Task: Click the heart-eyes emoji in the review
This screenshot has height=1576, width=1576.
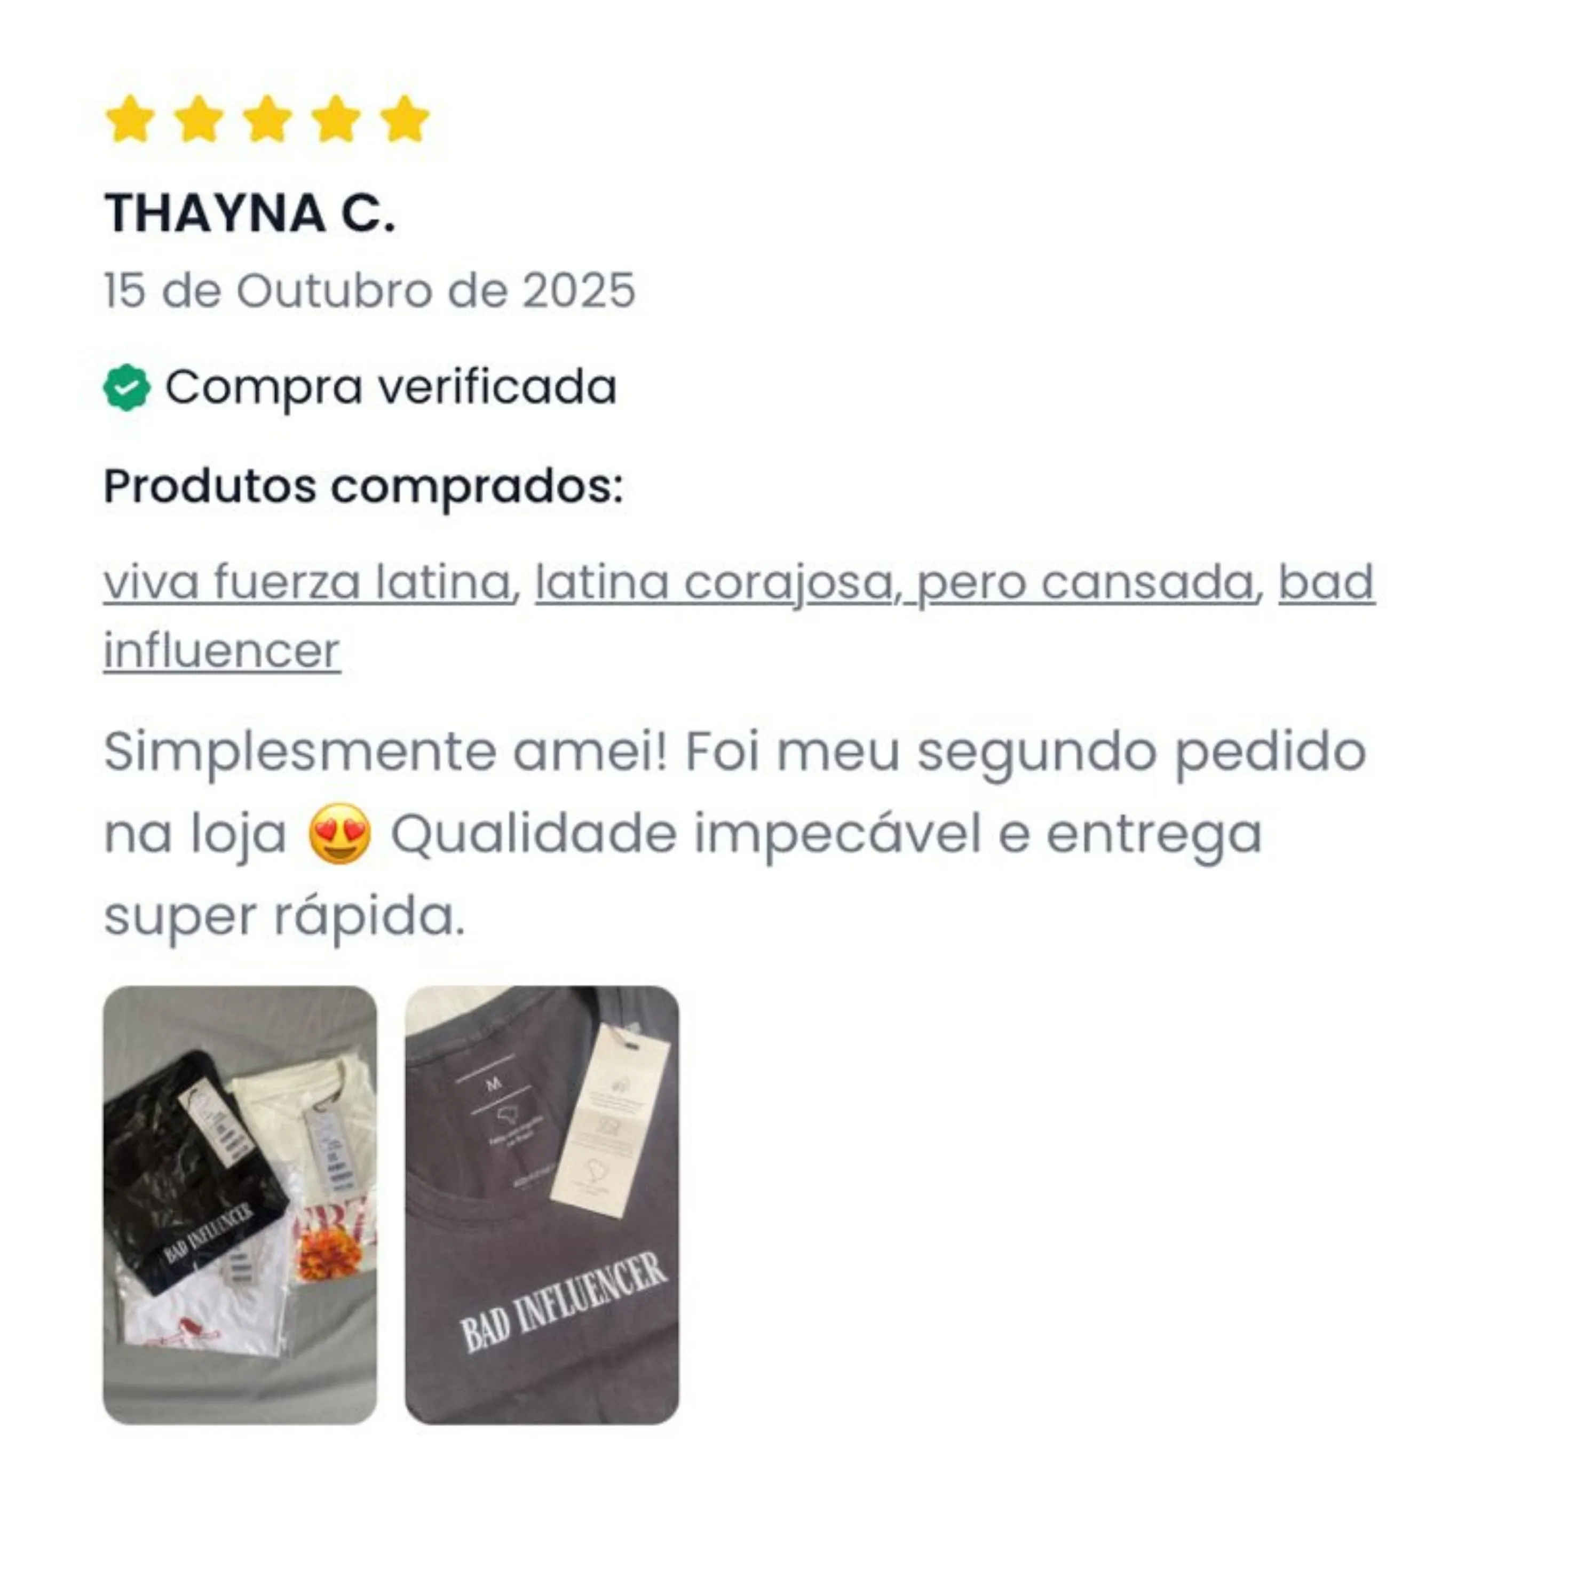Action: pos(339,834)
